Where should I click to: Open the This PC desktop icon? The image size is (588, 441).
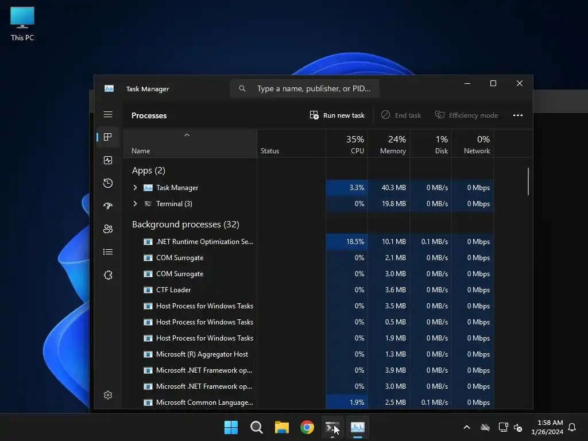[22, 24]
